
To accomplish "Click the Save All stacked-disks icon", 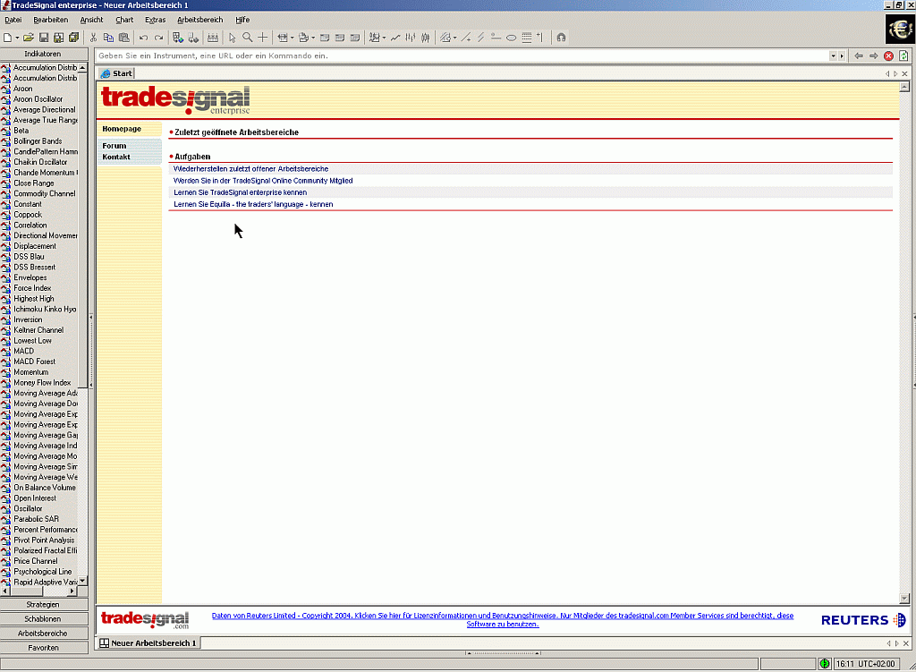I will pyautogui.click(x=73, y=38).
